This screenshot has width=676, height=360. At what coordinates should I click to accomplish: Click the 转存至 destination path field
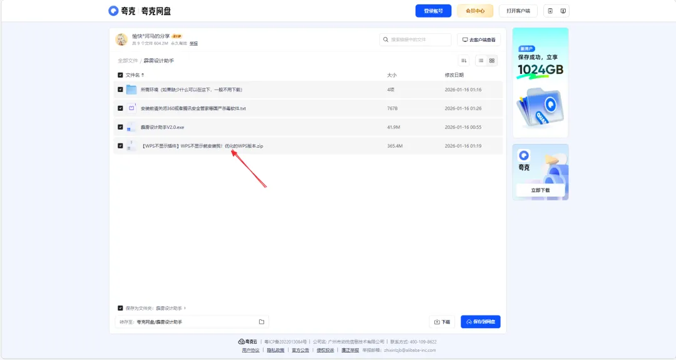192,322
